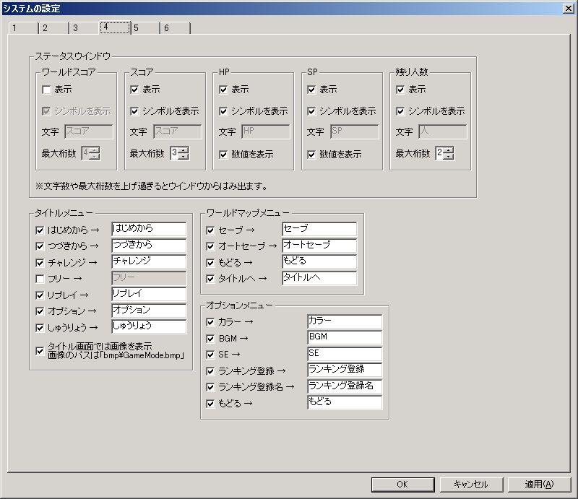Viewport: 578px width, 499px height.
Task: Edit the セーブ text field
Action: pos(319,229)
